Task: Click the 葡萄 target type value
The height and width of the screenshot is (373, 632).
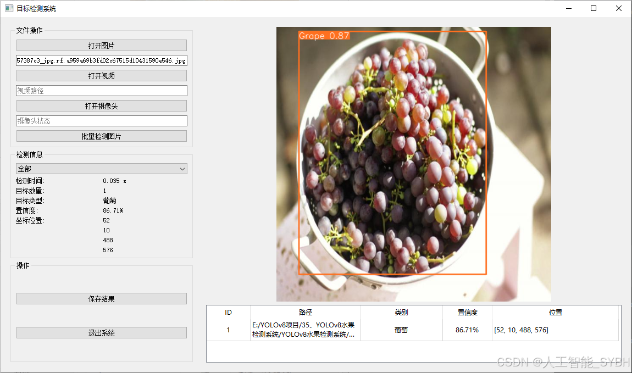Action: coord(109,201)
